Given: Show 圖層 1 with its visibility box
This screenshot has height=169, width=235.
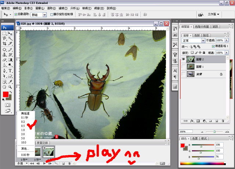Looking at the screenshot, I should pyautogui.click(x=184, y=67).
